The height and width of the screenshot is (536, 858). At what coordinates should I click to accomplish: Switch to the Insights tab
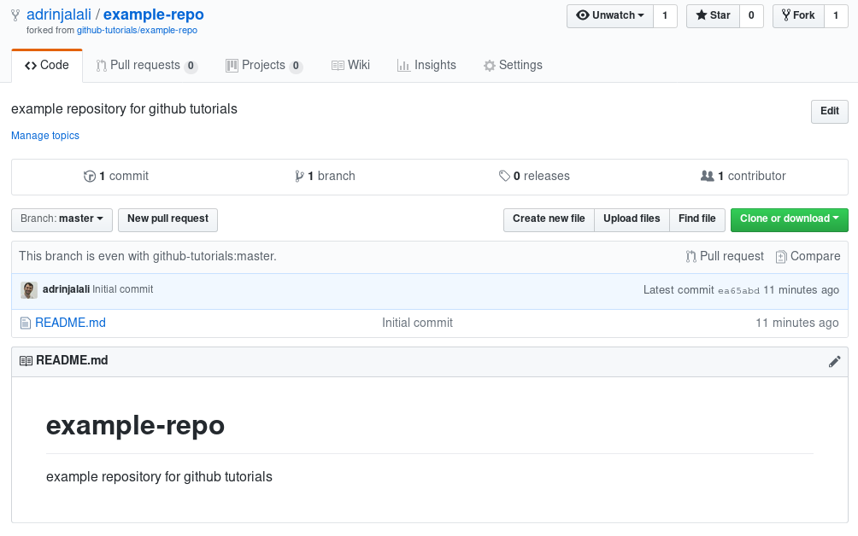[426, 66]
